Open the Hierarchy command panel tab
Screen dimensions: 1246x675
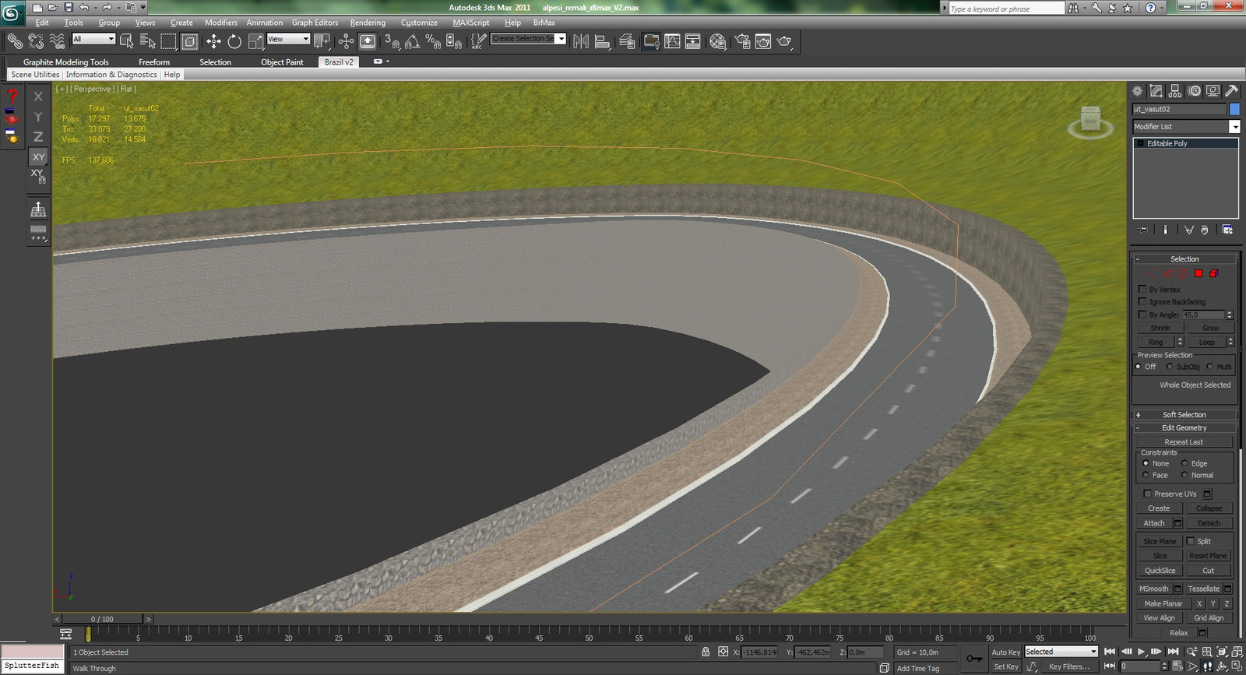coord(1176,91)
